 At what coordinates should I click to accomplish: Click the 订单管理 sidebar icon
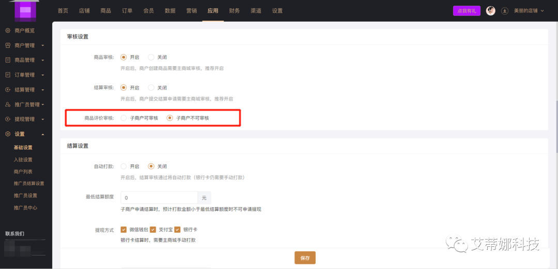pos(8,75)
